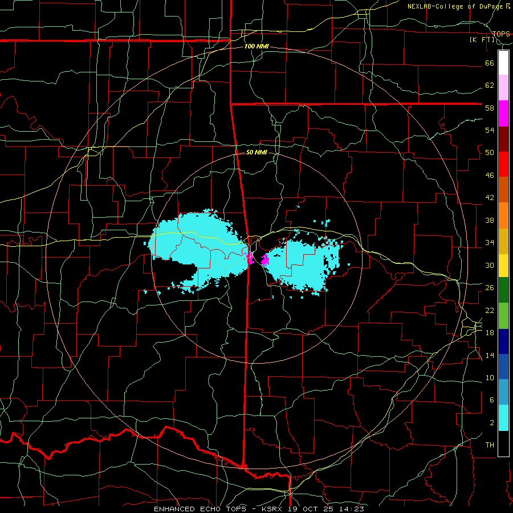Click the 66 legend value
The image size is (513, 513).
490,63
